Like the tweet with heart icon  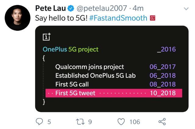(121, 122)
